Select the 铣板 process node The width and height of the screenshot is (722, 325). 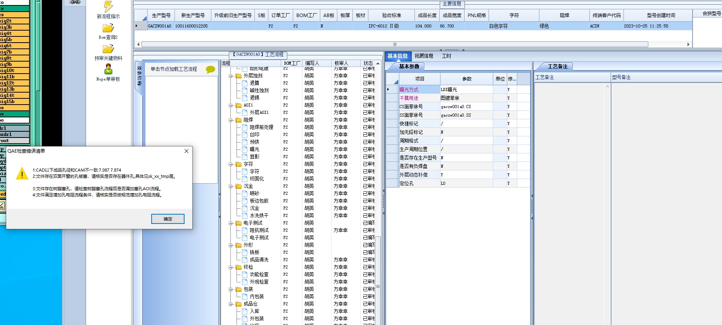tap(254, 252)
